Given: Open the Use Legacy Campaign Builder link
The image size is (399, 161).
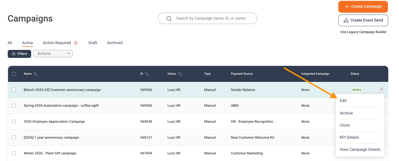Looking at the screenshot, I should coord(363,32).
